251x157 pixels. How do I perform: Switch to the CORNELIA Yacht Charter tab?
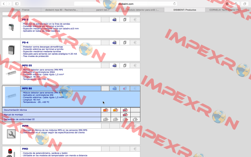coord(226,10)
